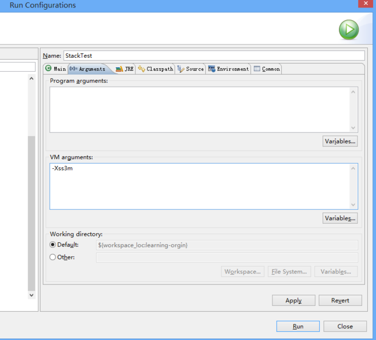Click VM arguments scroll up arrow
376x340 pixels.
353,169
